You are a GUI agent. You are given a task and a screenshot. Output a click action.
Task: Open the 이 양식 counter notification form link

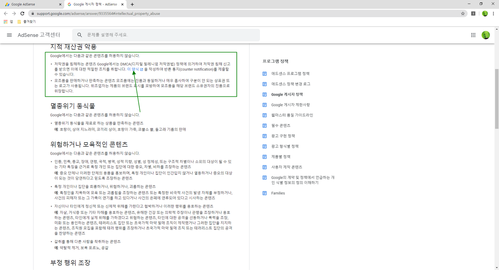pos(135,69)
